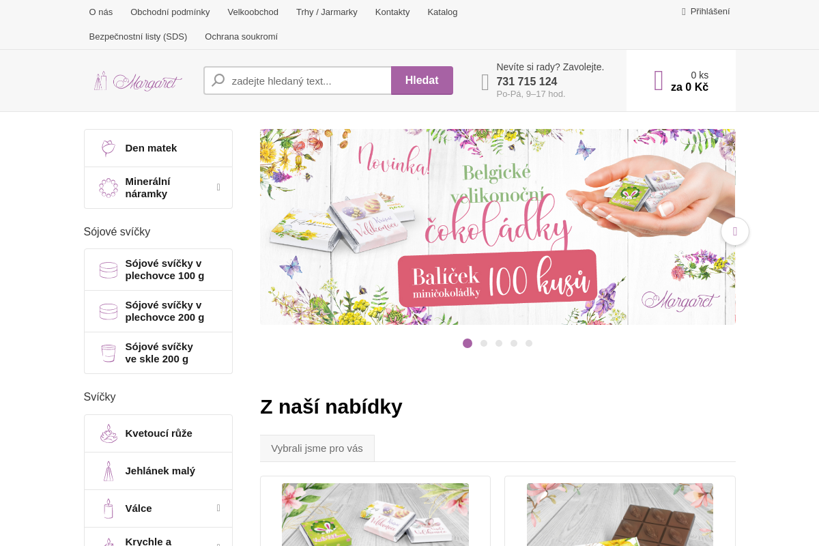
Task: Expand the Minerální náramky submenu arrow
Action: coord(218,187)
